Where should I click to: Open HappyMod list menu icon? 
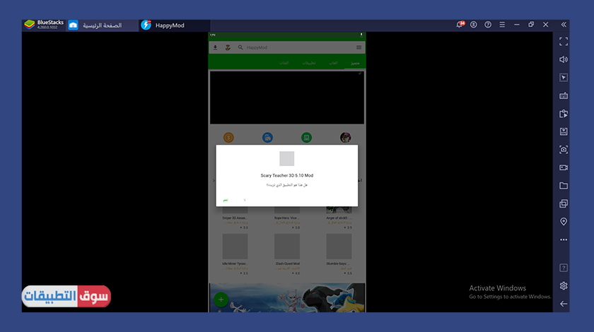359,47
